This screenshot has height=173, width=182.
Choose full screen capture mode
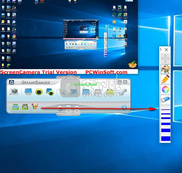74,92
